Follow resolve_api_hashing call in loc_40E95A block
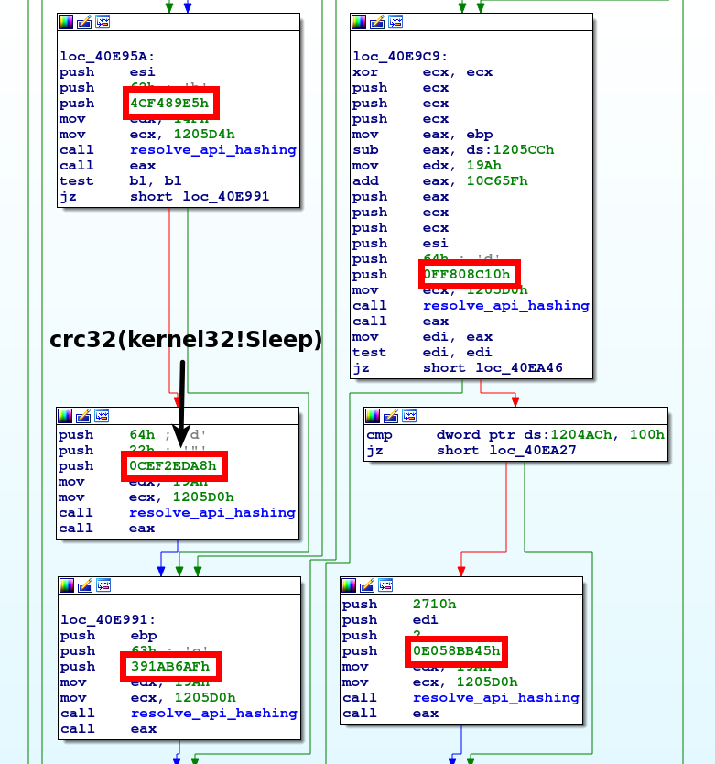 pos(213,150)
